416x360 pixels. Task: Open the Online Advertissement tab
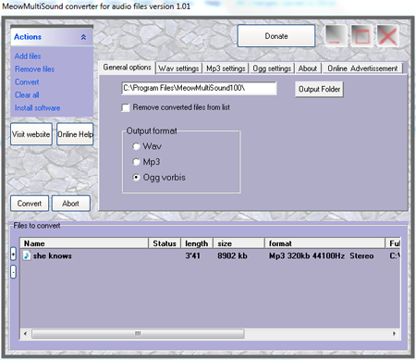(362, 68)
